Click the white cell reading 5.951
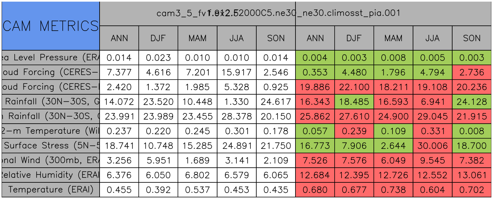Image resolution: width=493 pixels, height=199 pixels. coord(158,160)
